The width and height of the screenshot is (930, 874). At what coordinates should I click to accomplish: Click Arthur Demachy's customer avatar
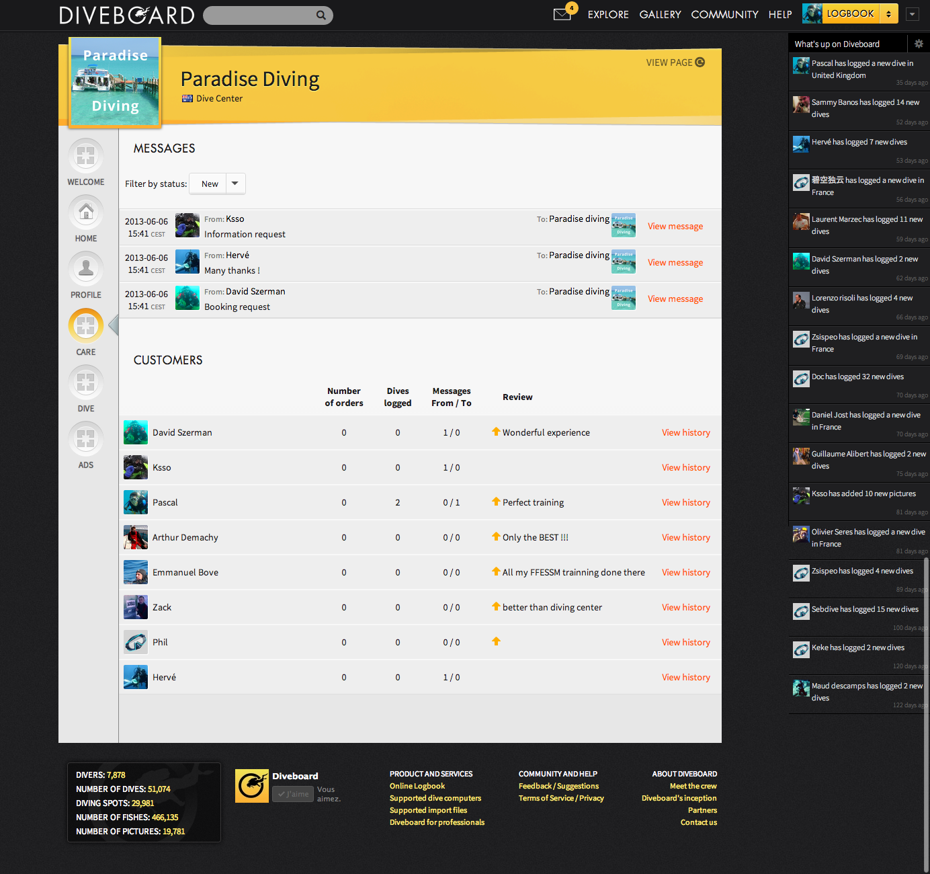pos(136,537)
